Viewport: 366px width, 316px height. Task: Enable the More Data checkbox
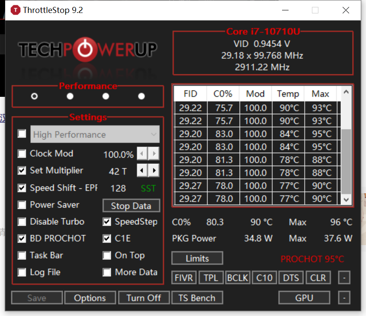(107, 272)
